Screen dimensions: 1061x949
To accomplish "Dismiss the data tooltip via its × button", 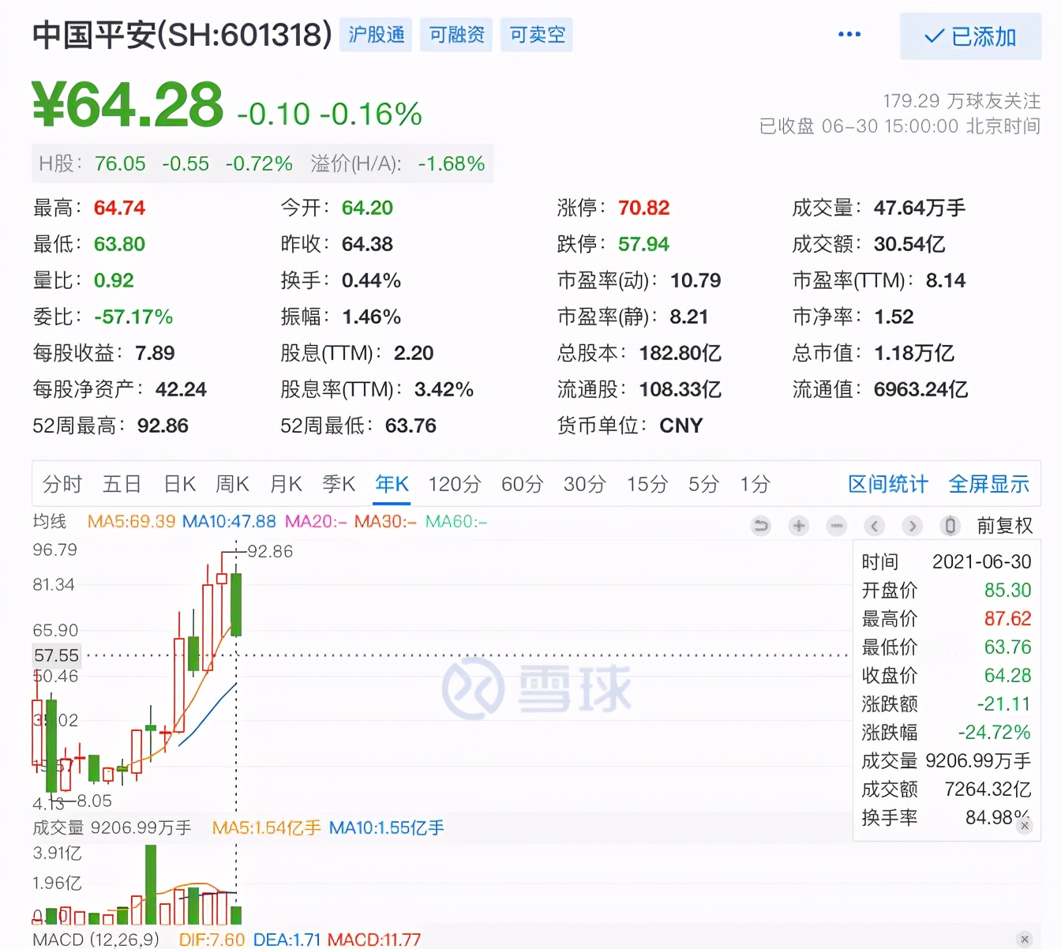I will [x=1026, y=825].
